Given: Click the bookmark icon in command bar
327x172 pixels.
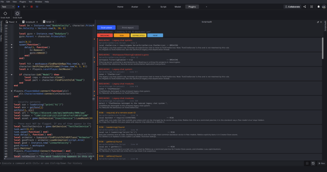Looking at the screenshot, I should click(307, 163).
